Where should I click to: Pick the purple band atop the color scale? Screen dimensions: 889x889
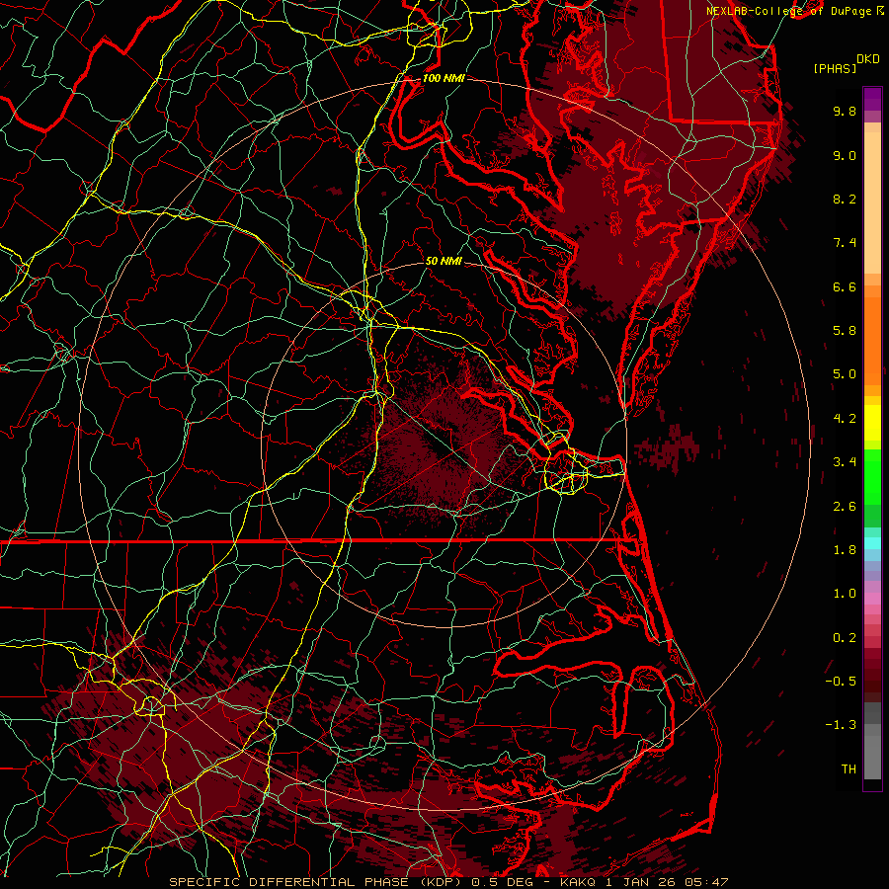[x=872, y=99]
